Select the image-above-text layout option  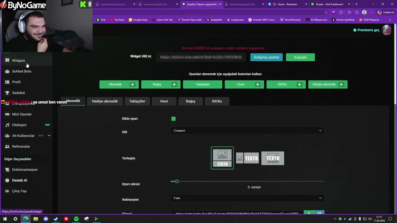pyautogui.click(x=222, y=158)
